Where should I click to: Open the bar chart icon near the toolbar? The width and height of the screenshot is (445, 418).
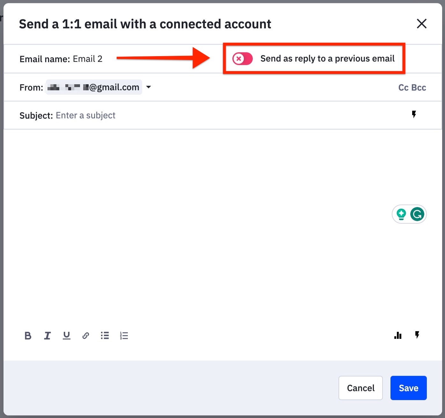coord(398,335)
